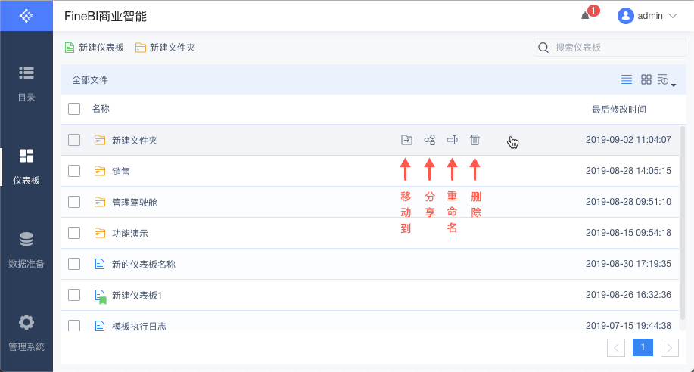Viewport: 694px width, 372px height.
Task: Open the 模板执行日志 dashboard
Action: click(x=139, y=327)
